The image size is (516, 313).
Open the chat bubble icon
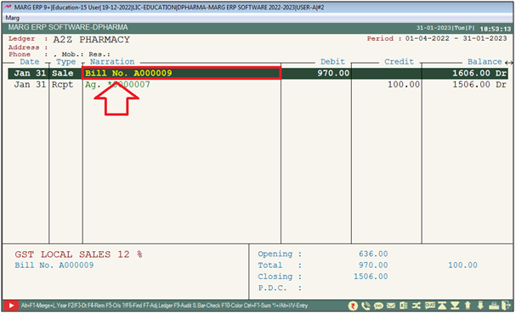429,305
